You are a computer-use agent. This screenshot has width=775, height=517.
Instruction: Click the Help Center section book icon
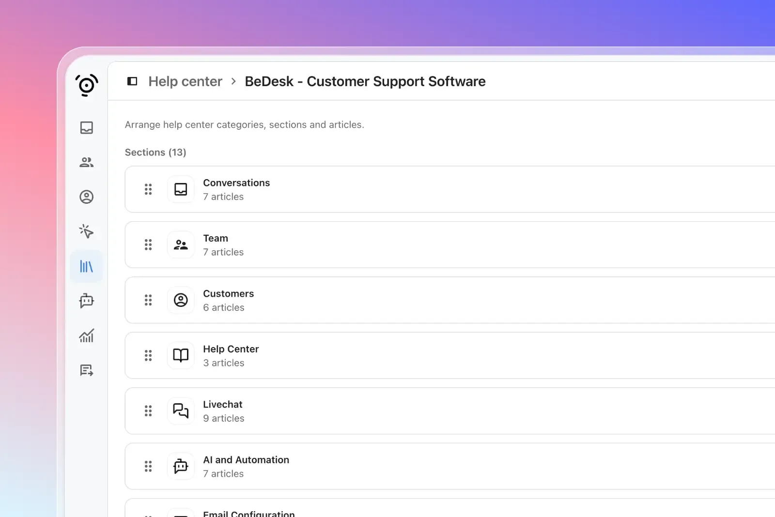click(181, 356)
